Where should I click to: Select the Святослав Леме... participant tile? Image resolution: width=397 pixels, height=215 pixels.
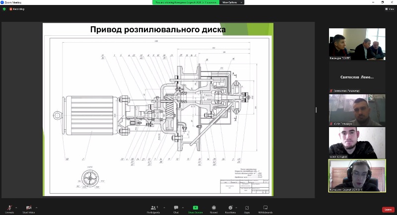[357, 77]
